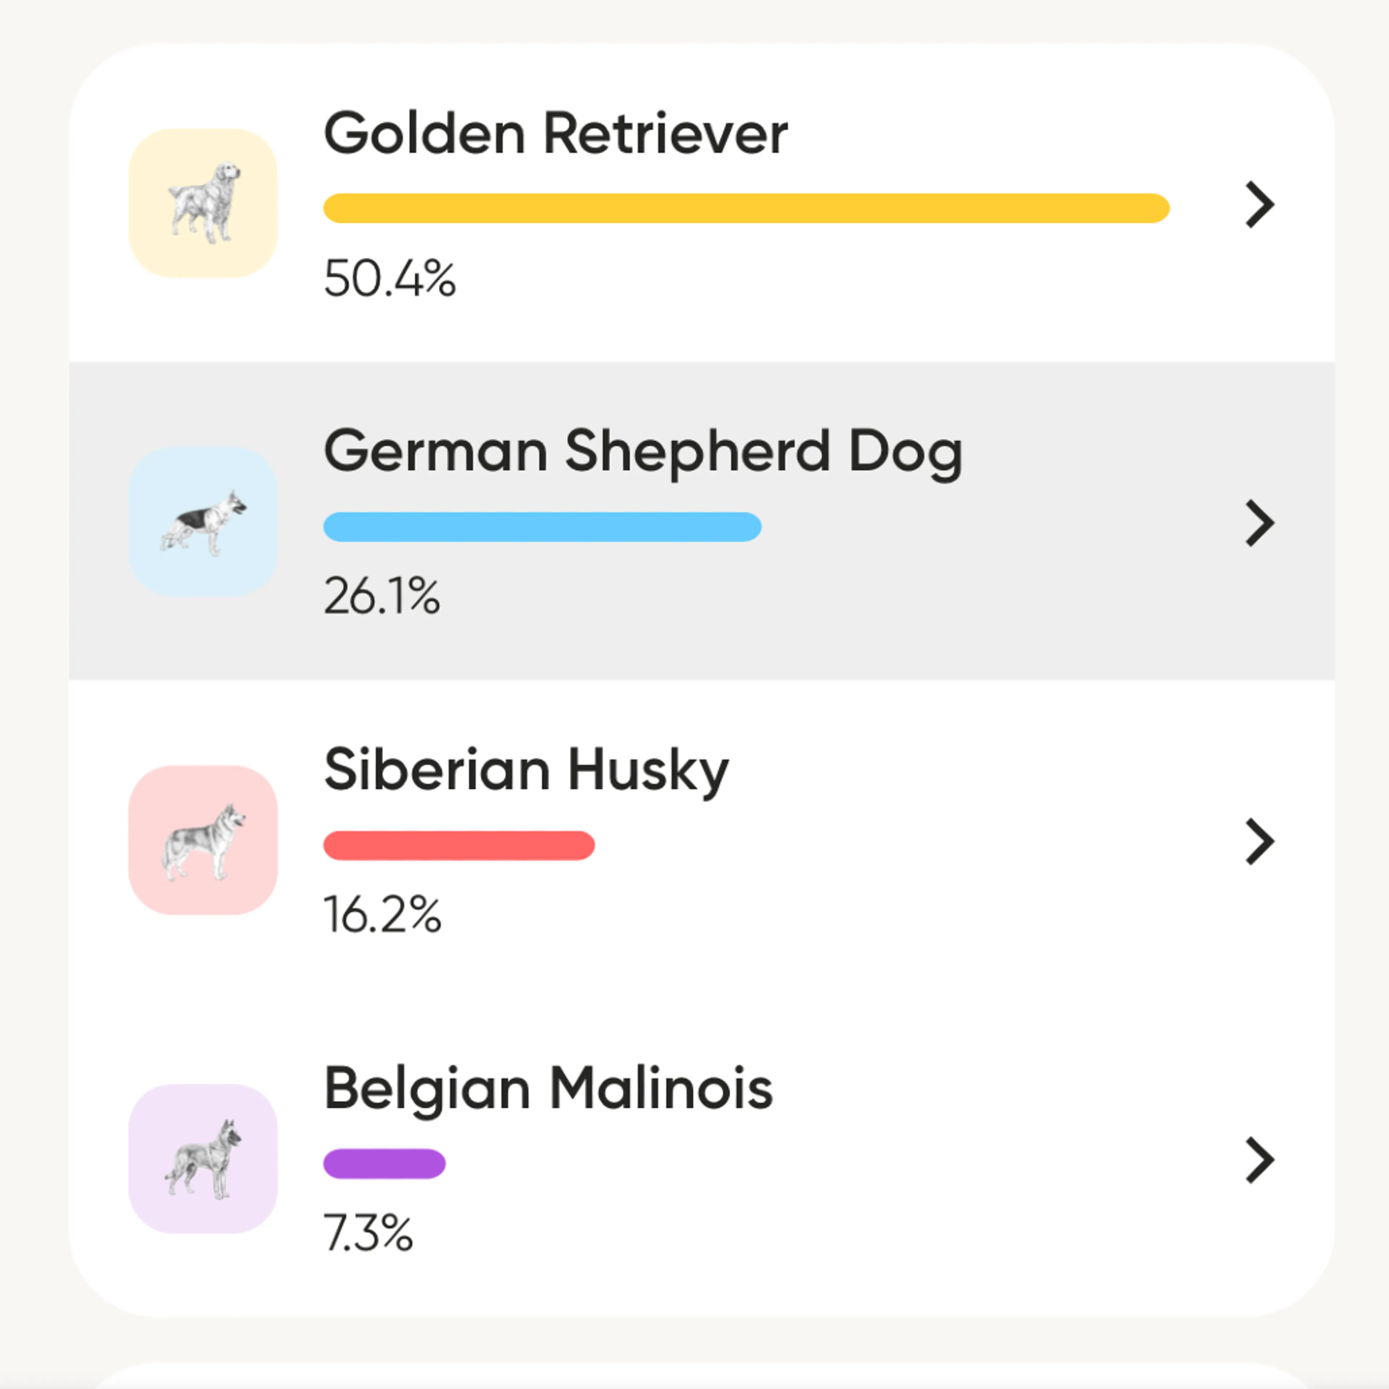This screenshot has height=1389, width=1389.
Task: Open the Belgian Malinois breed title
Action: click(549, 1088)
